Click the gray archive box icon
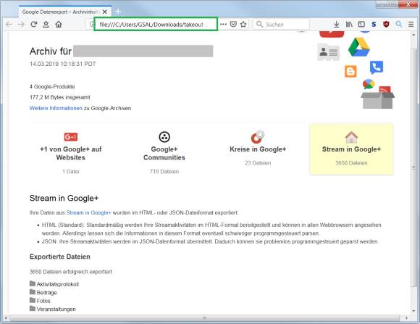 point(378,100)
